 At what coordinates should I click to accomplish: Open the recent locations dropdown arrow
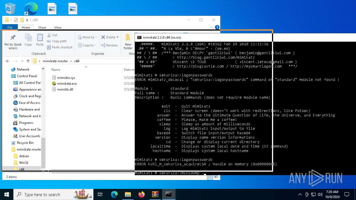coord(22,61)
